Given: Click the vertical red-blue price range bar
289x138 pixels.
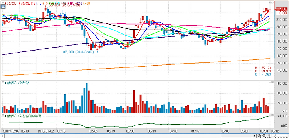Looking at the screenshot, I should pyautogui.click(x=274, y=29).
